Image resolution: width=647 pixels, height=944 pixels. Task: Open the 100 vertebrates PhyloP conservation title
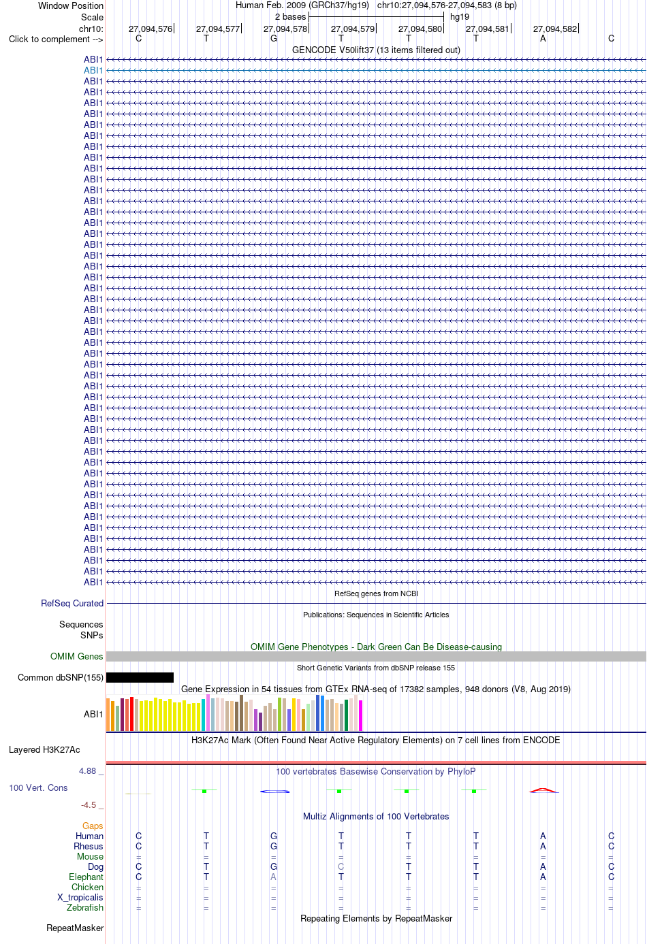click(x=376, y=771)
